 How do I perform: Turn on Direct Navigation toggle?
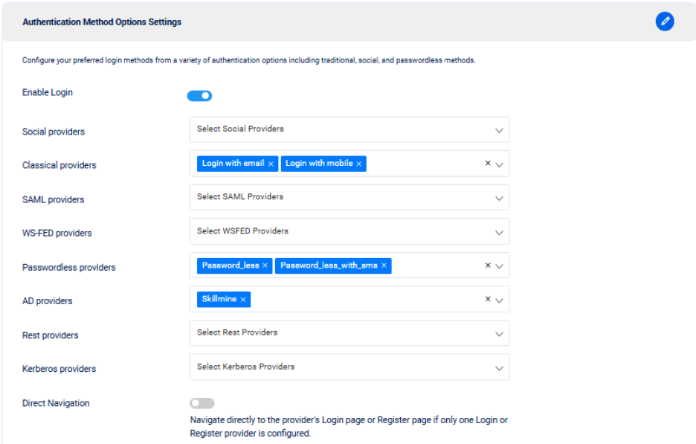coord(202,403)
